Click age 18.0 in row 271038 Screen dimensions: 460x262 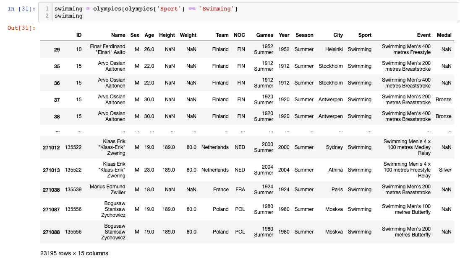tap(149, 190)
